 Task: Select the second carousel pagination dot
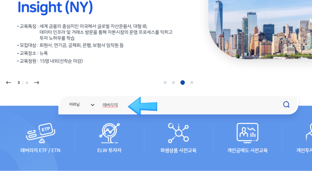click(174, 82)
